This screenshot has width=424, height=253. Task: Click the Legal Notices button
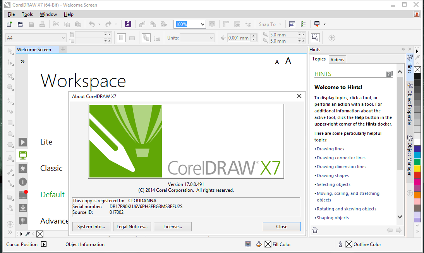pyautogui.click(x=132, y=227)
